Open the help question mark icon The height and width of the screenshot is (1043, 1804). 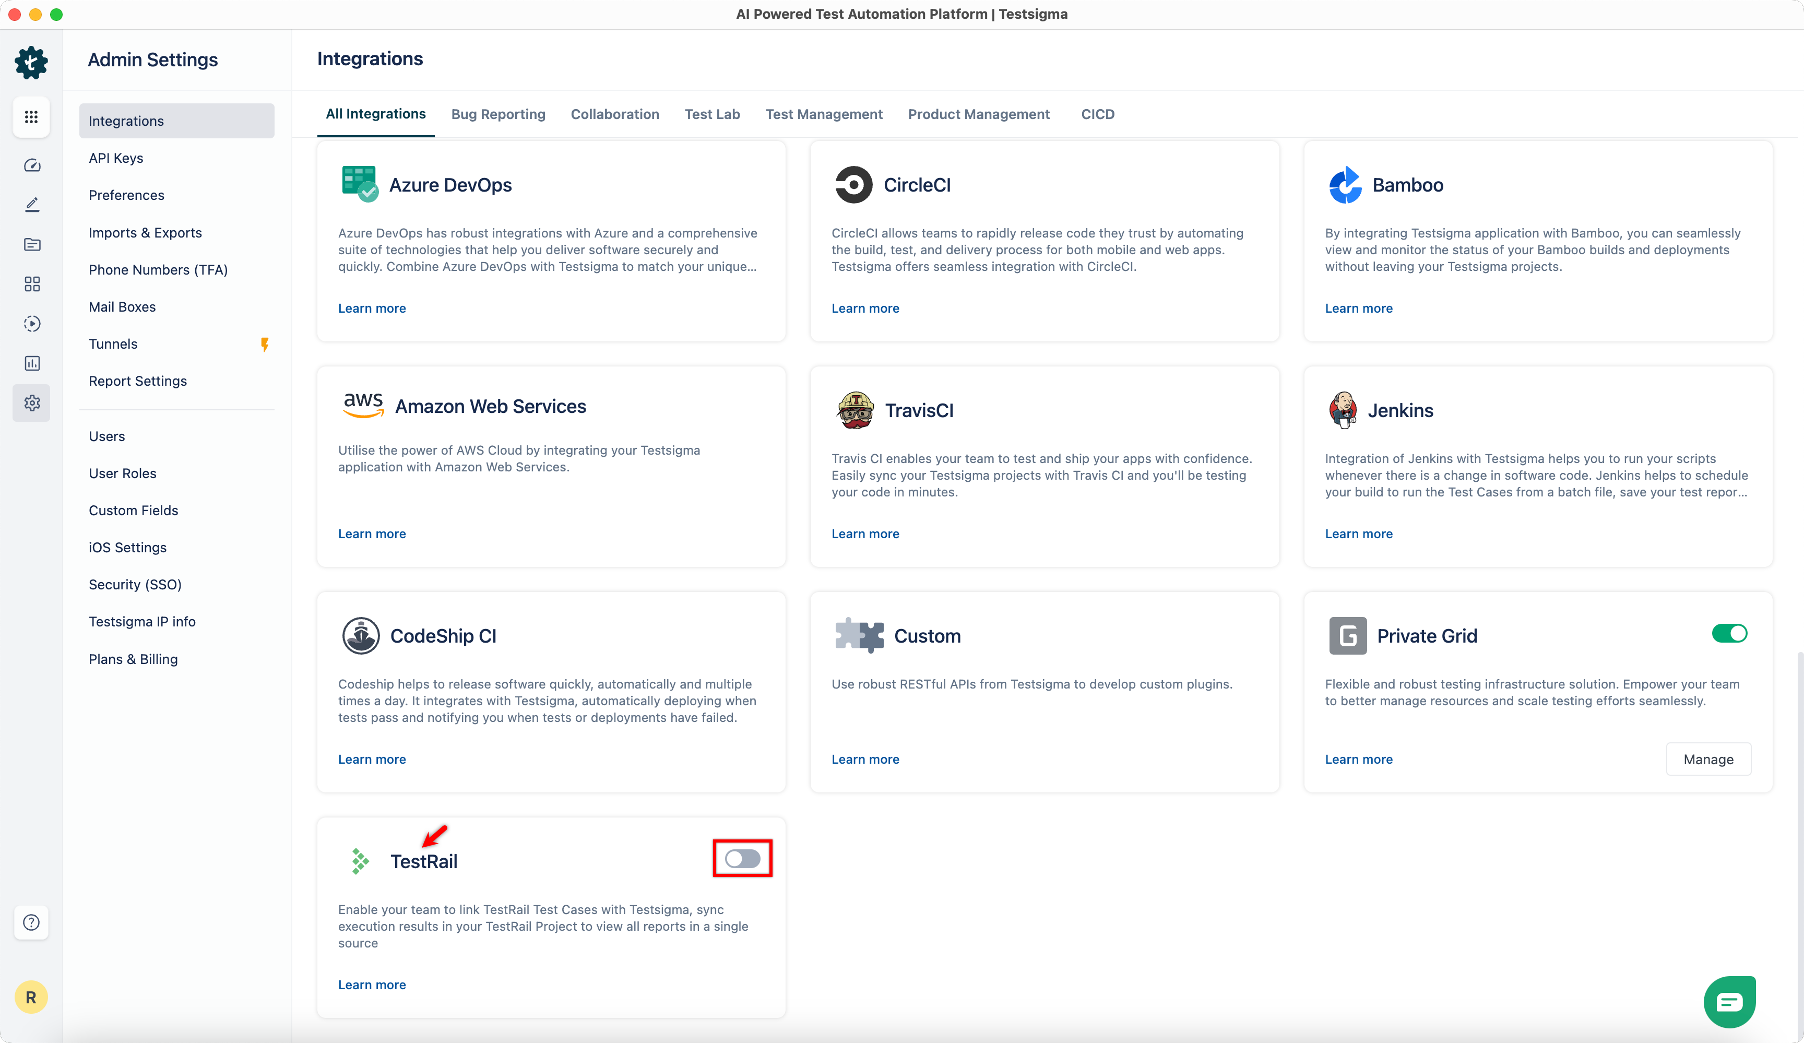[x=31, y=922]
